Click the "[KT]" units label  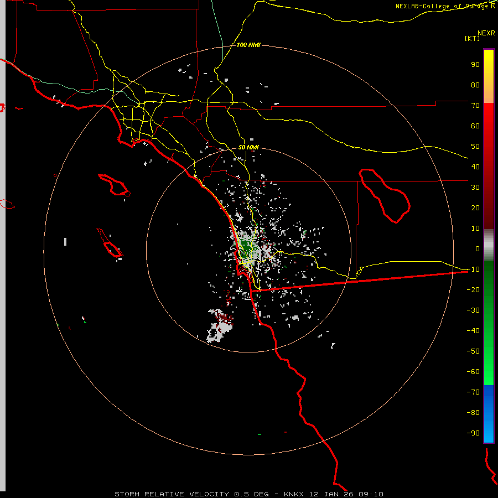click(x=472, y=38)
